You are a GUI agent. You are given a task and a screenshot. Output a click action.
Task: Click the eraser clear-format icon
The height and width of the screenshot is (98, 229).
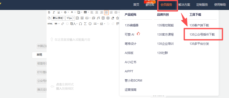(113, 18)
